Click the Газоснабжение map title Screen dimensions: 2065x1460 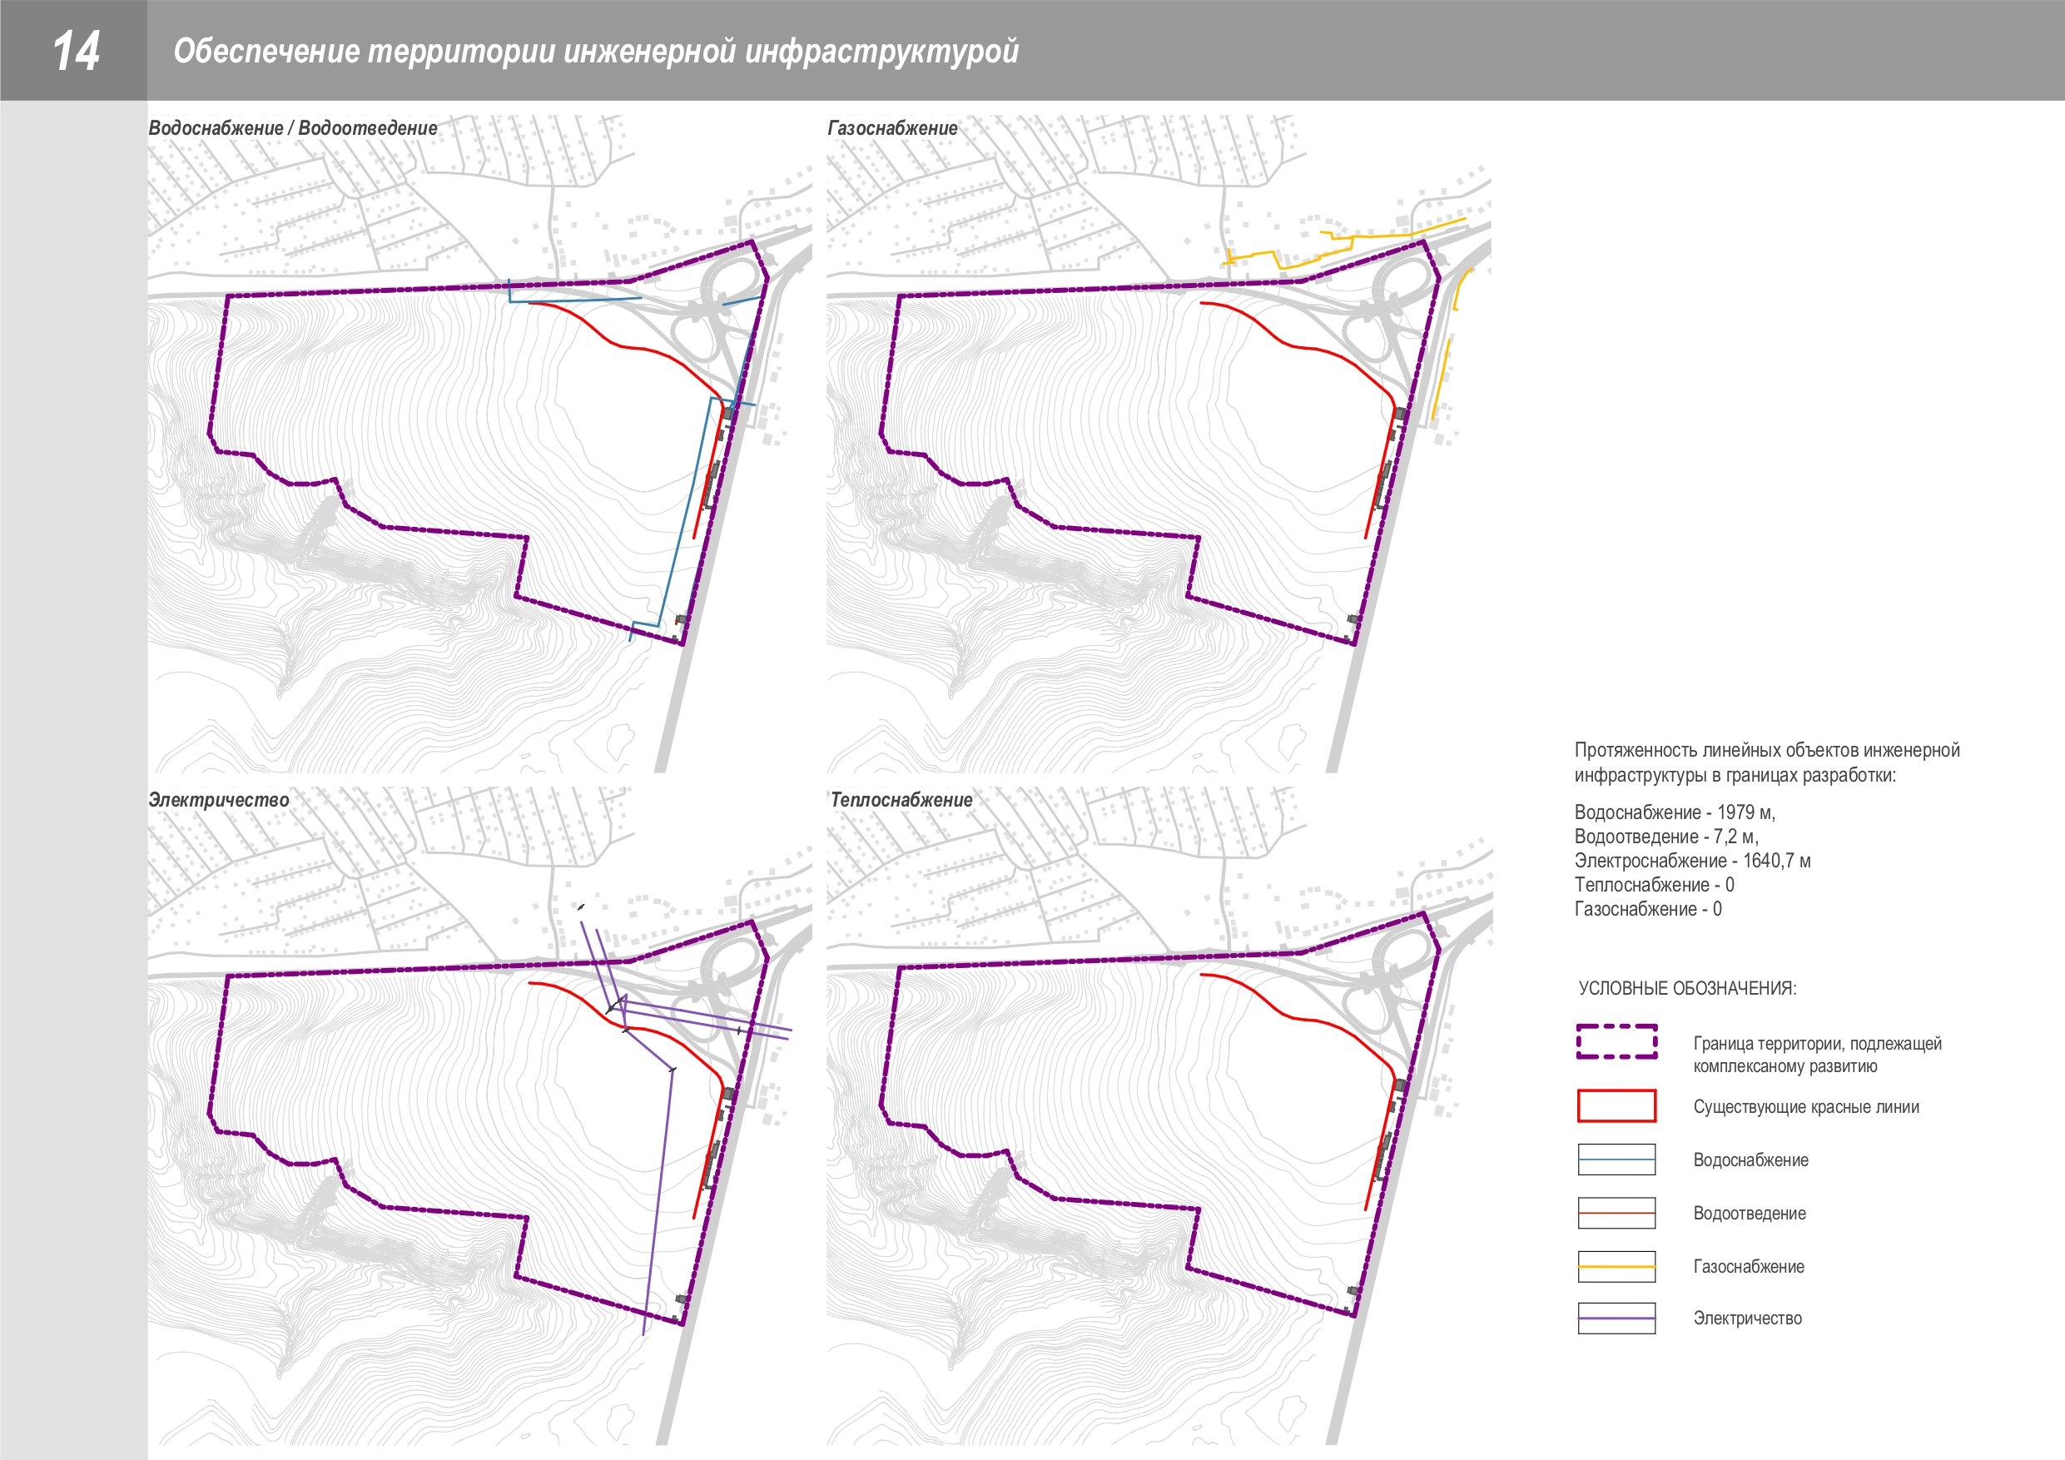(892, 127)
